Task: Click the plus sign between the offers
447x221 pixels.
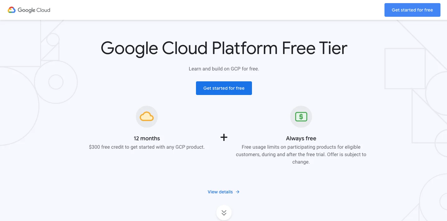Action: 224,137
